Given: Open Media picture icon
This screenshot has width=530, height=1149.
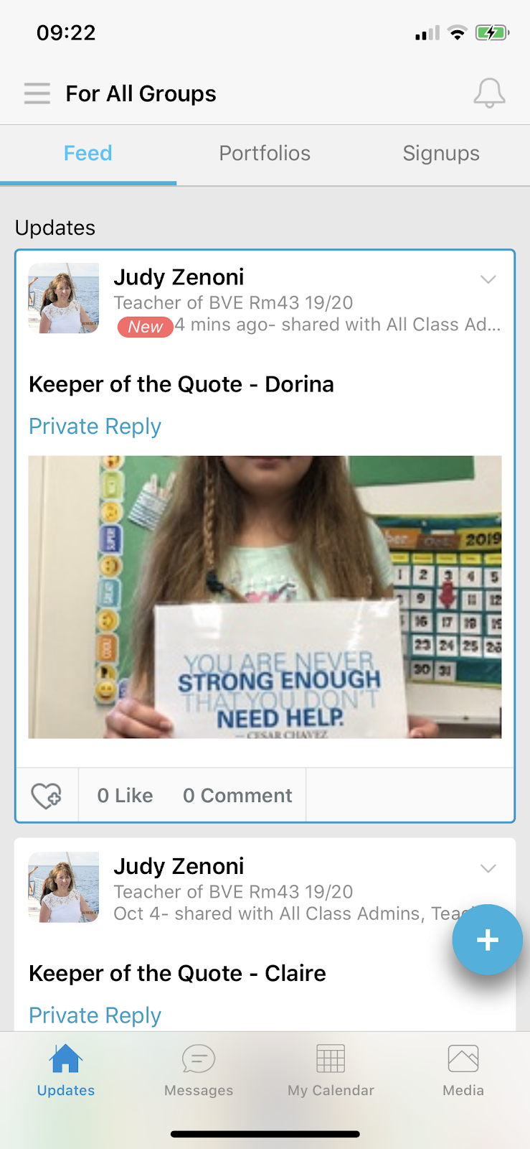Looking at the screenshot, I should tap(463, 1058).
